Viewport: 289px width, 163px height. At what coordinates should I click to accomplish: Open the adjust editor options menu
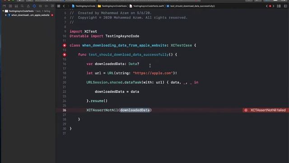279,6
